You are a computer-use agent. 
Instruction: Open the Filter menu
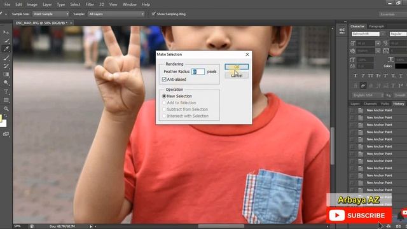click(x=90, y=4)
